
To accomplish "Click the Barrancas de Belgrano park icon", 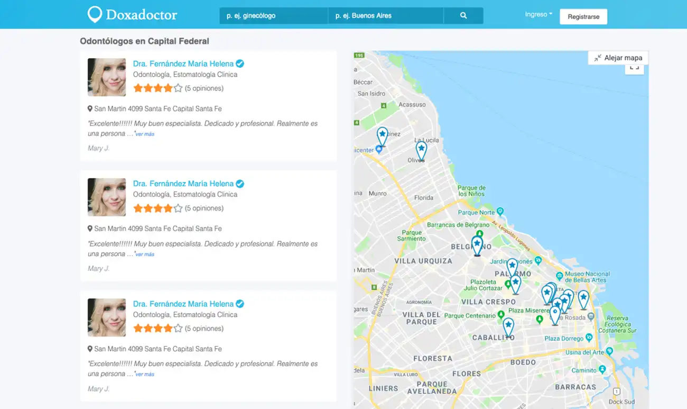I will click(x=479, y=233).
